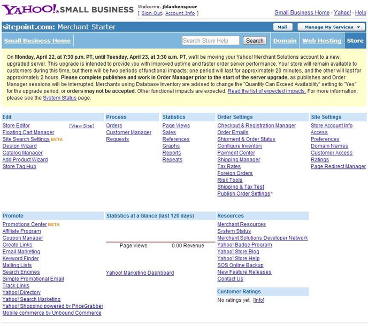Open Mobile commerce by Unbound Commerce

pyautogui.click(x=52, y=313)
